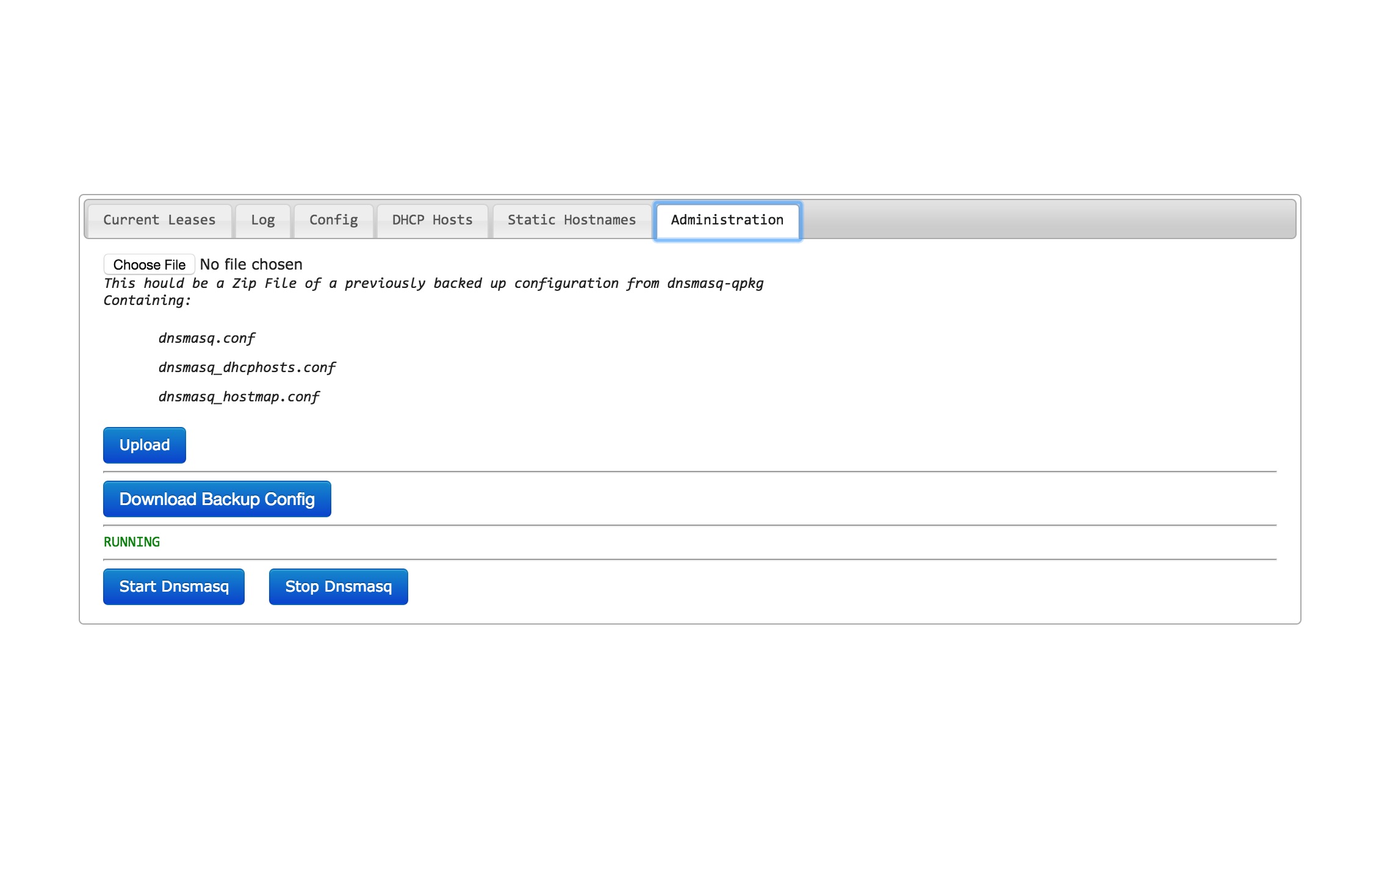1379x882 pixels.
Task: Click the green RUNNING status text
Action: 132,542
